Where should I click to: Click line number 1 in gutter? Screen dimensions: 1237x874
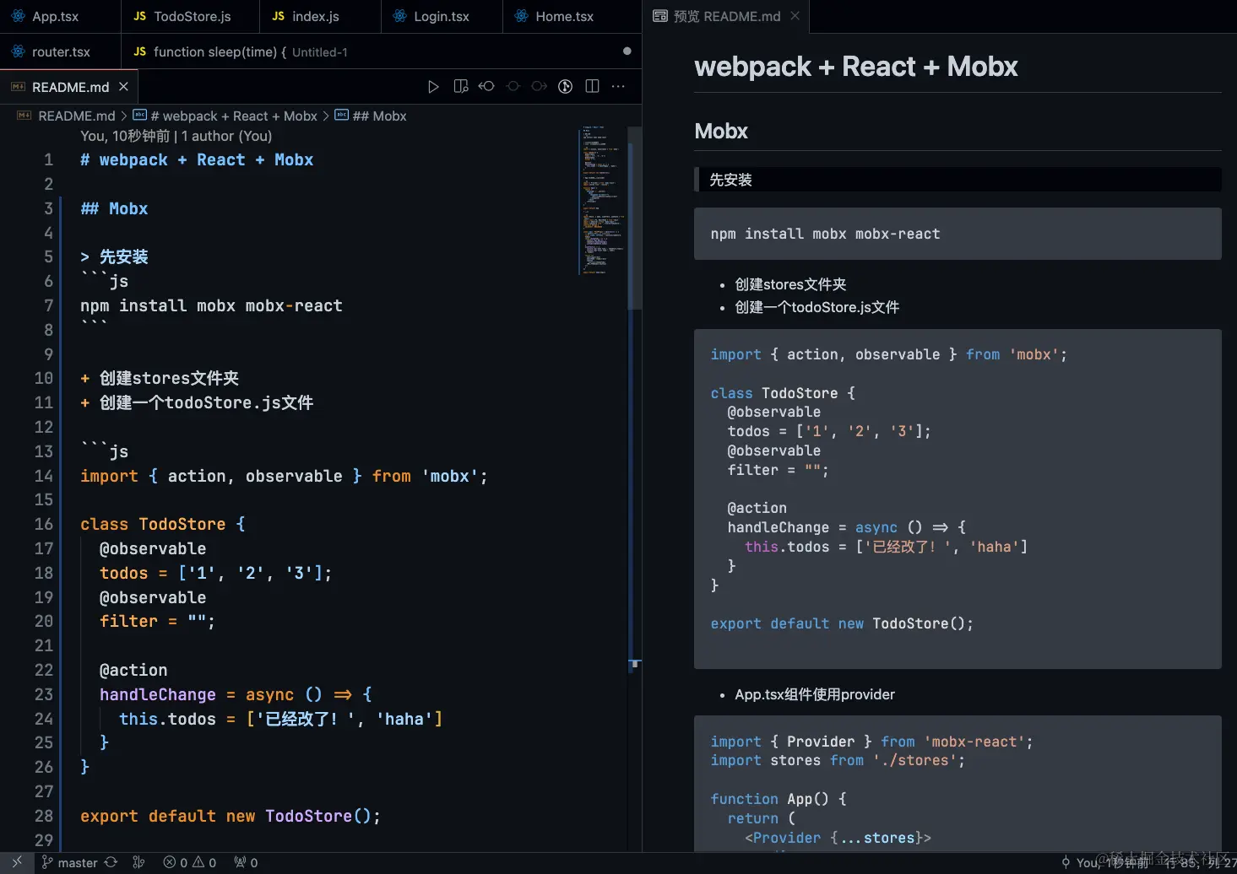point(48,159)
